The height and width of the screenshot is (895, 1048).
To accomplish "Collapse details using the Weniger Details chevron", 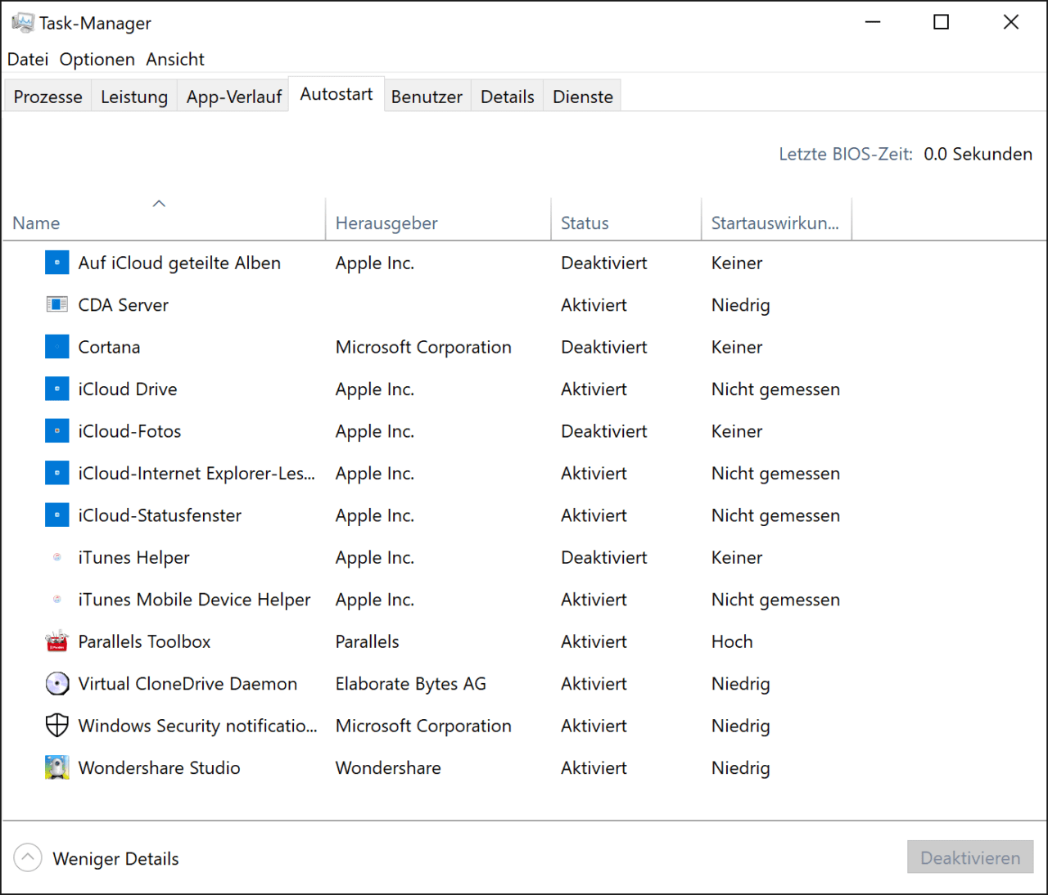I will pyautogui.click(x=27, y=857).
